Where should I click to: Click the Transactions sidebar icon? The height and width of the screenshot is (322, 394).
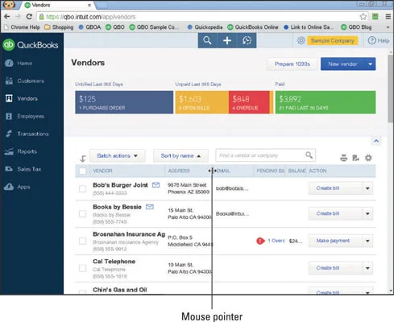click(9, 134)
